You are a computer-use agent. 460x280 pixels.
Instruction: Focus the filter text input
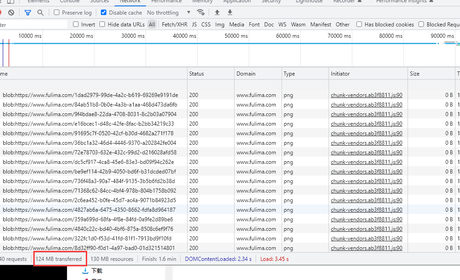tap(33, 25)
